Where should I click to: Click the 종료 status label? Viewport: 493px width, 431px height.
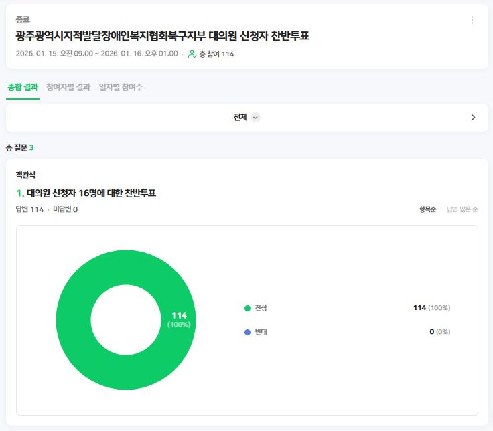coord(23,20)
